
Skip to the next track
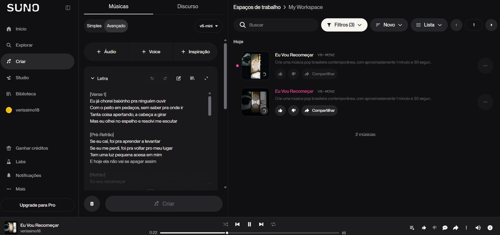pos(261,224)
